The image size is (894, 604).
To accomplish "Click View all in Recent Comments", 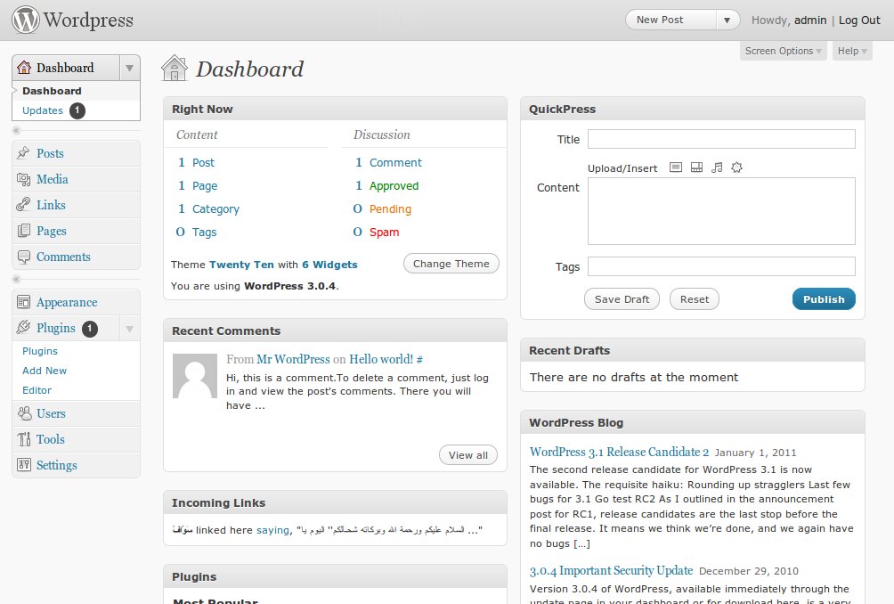I will 468,455.
